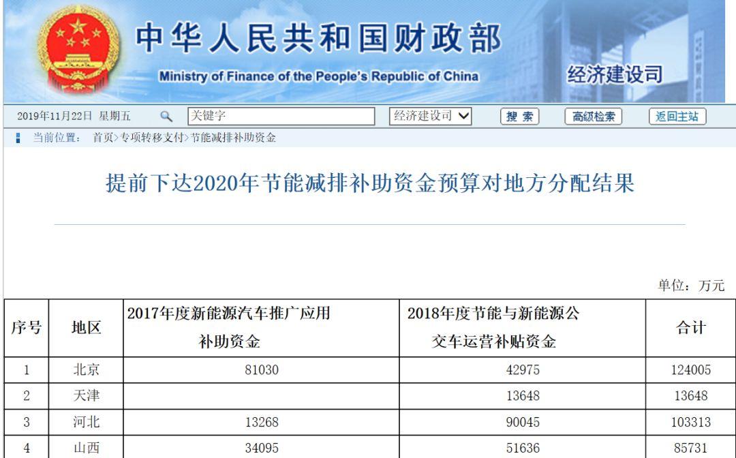Viewport: 736px width, 458px height.
Task: Click the 搜索 button
Action: click(519, 117)
